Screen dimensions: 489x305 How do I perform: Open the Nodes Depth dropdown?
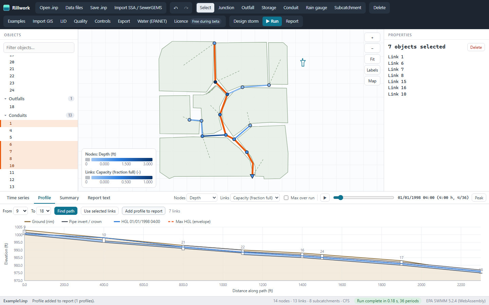202,198
